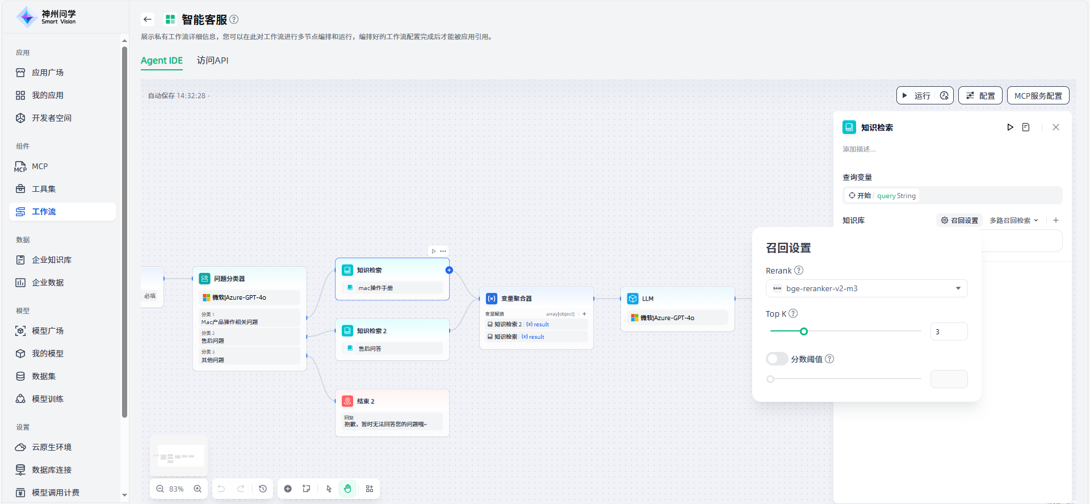Adjust the Top K slider handle
1090x504 pixels.
(803, 331)
